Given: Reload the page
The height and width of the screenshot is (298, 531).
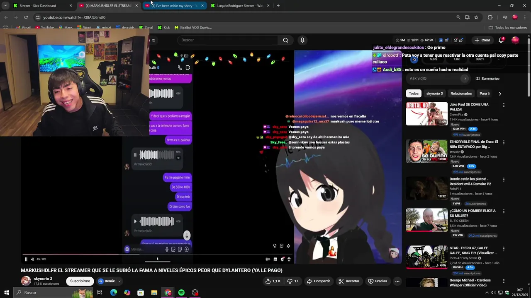Looking at the screenshot, I should (x=26, y=17).
